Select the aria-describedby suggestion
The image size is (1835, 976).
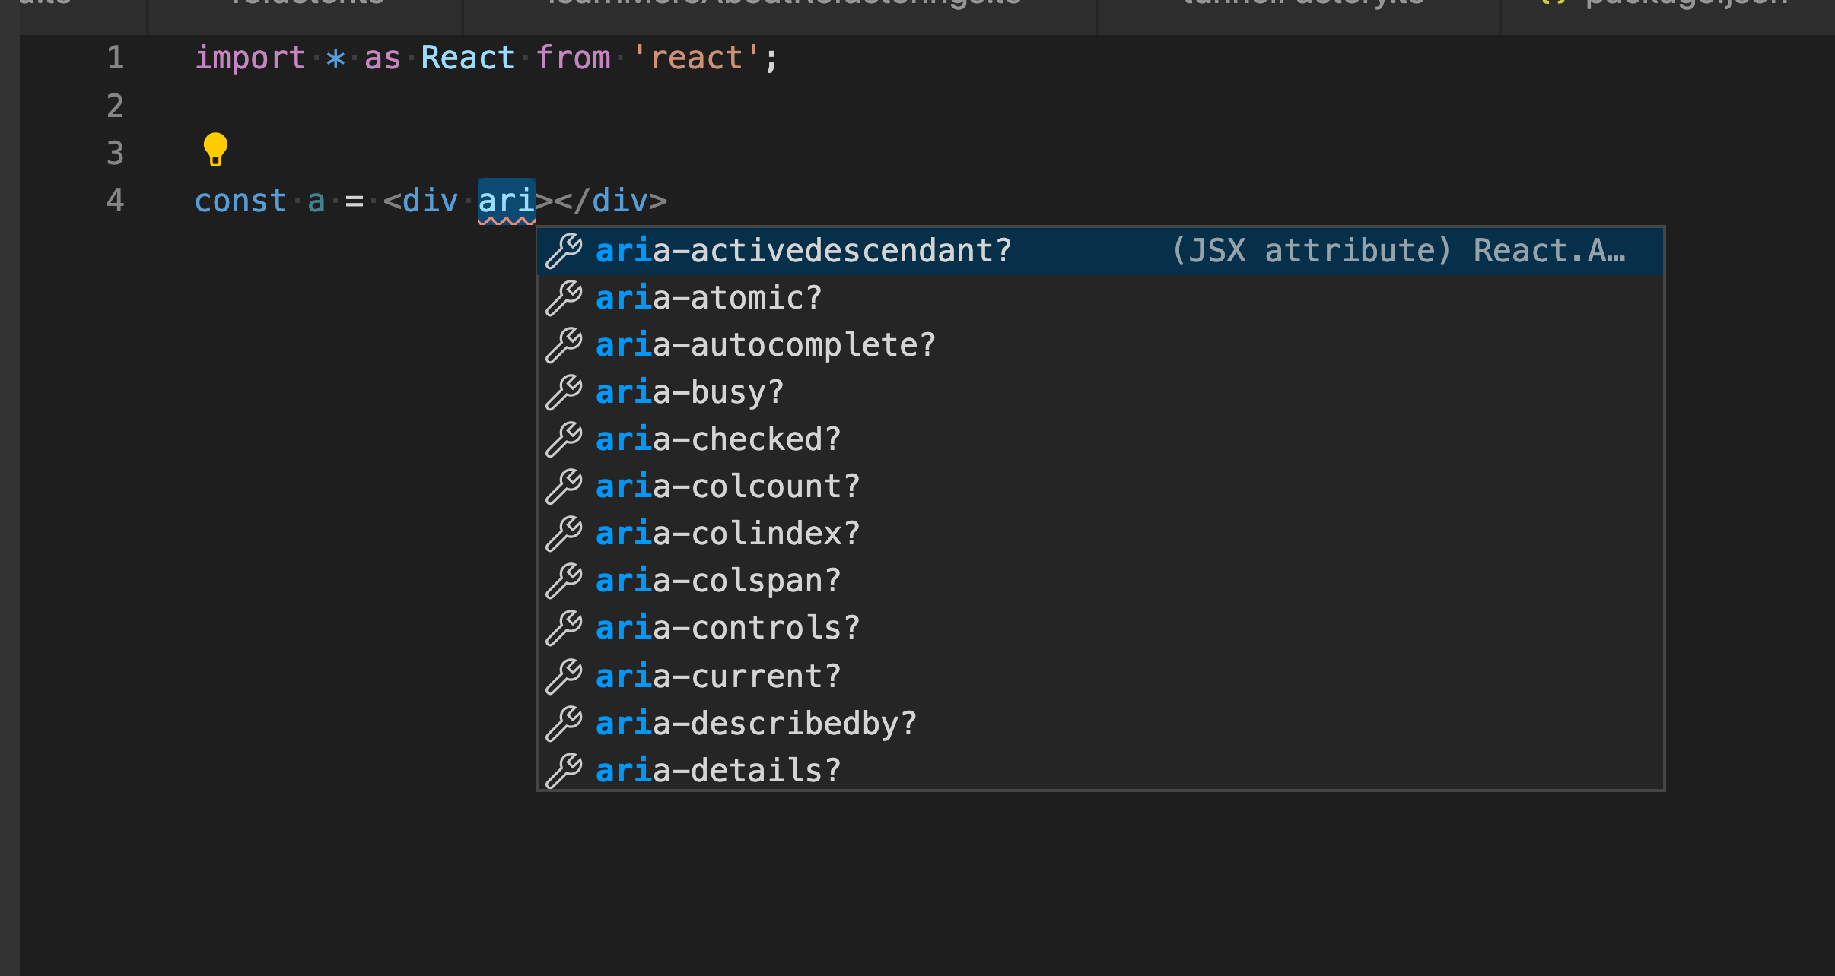coord(755,722)
